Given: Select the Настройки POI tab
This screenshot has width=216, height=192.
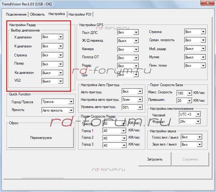Looking at the screenshot, I should coord(80,14).
